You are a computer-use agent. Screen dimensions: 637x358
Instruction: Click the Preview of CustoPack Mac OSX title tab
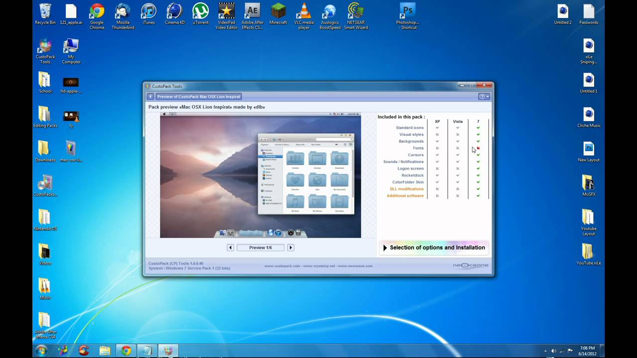pyautogui.click(x=199, y=96)
